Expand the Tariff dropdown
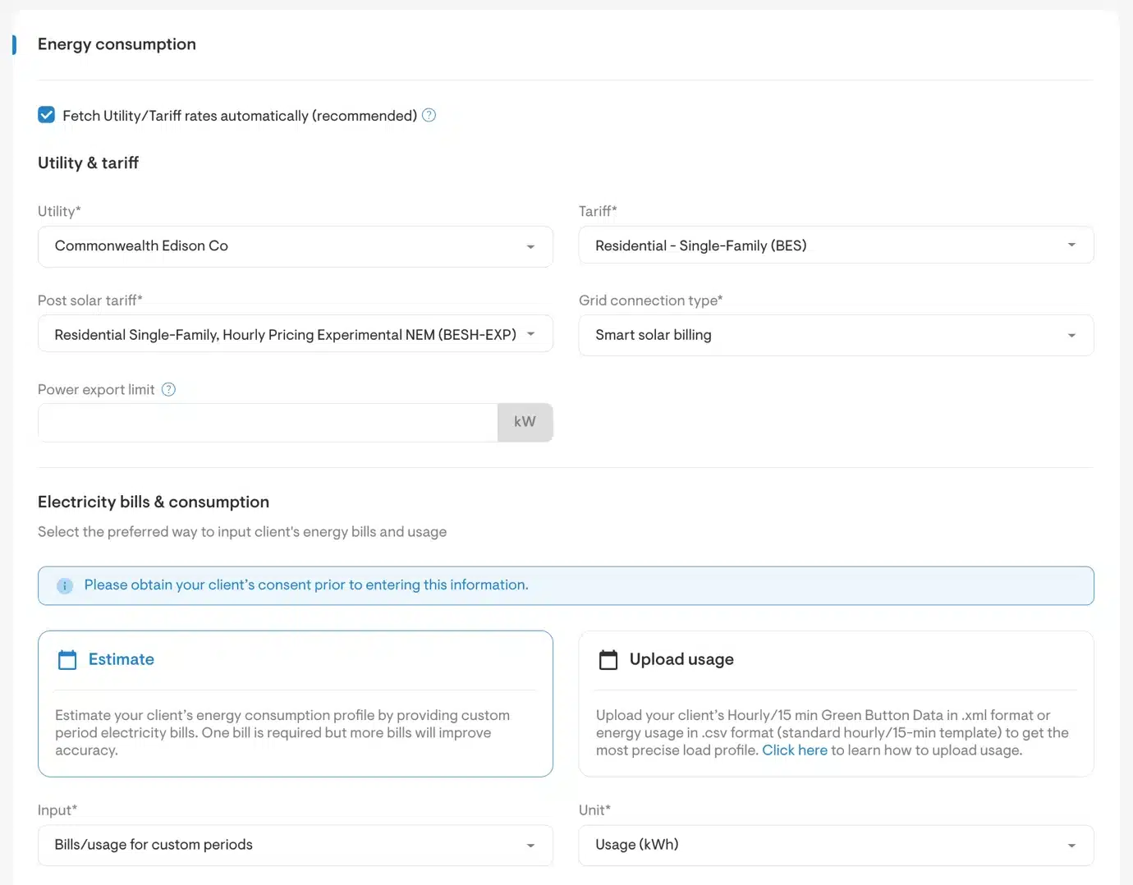Viewport: 1133px width, 885px height. tap(835, 245)
